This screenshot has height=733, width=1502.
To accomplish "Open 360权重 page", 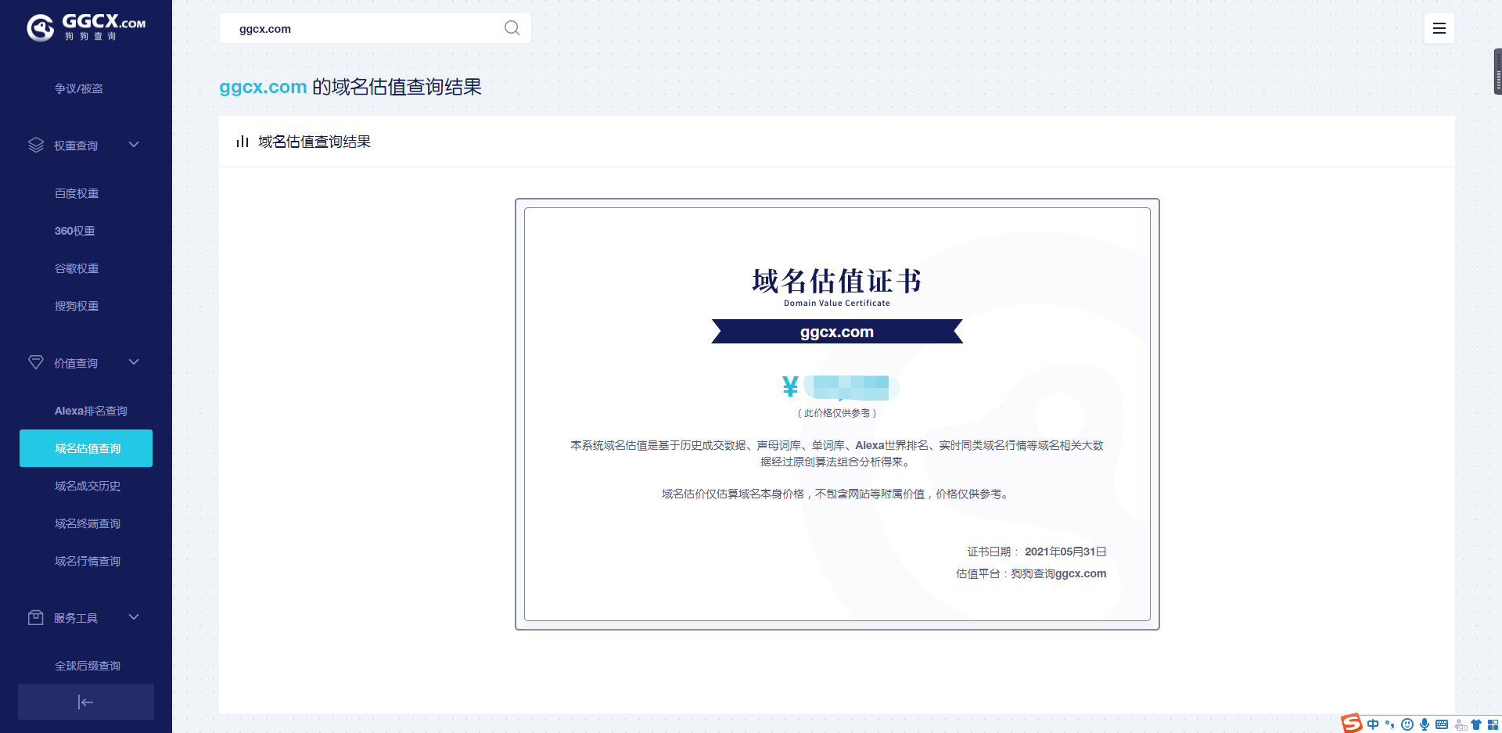I will click(75, 231).
